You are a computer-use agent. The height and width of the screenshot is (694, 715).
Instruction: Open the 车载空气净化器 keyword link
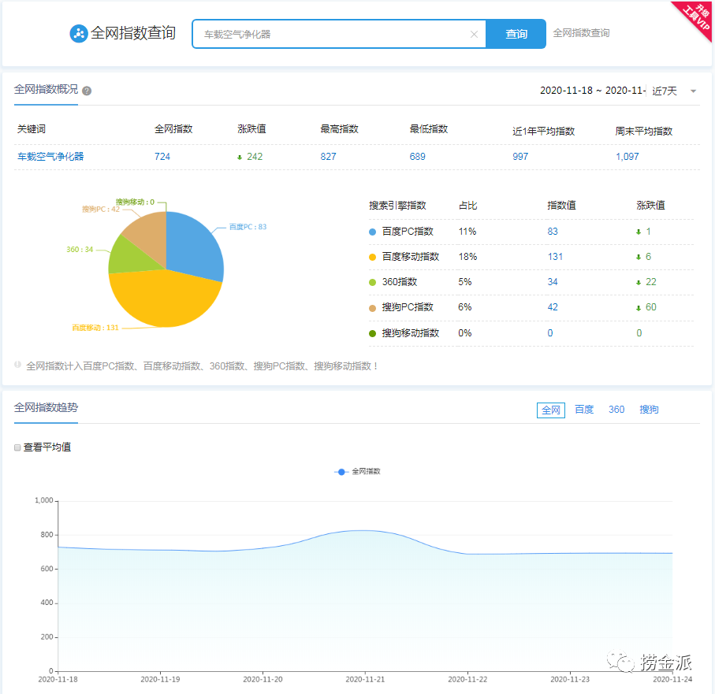pos(50,156)
